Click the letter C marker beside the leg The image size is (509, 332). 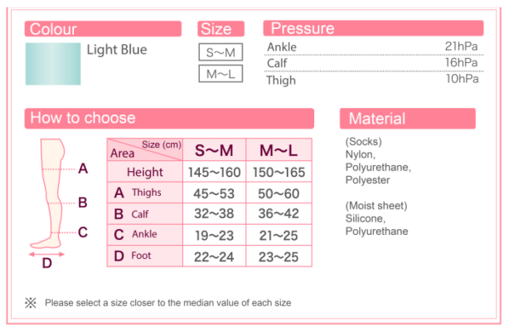83,232
